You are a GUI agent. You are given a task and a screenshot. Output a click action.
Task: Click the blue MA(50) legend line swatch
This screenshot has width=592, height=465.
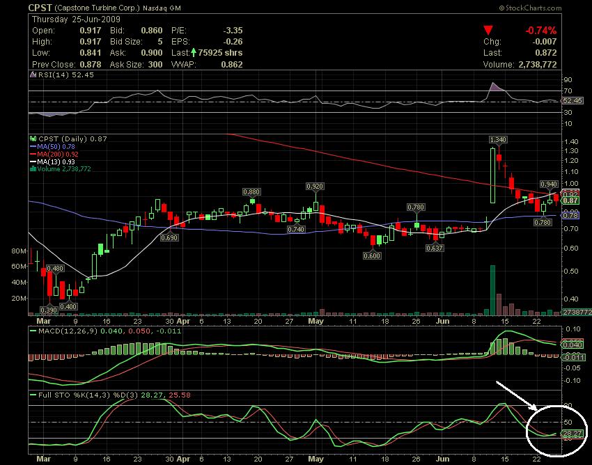[x=33, y=146]
